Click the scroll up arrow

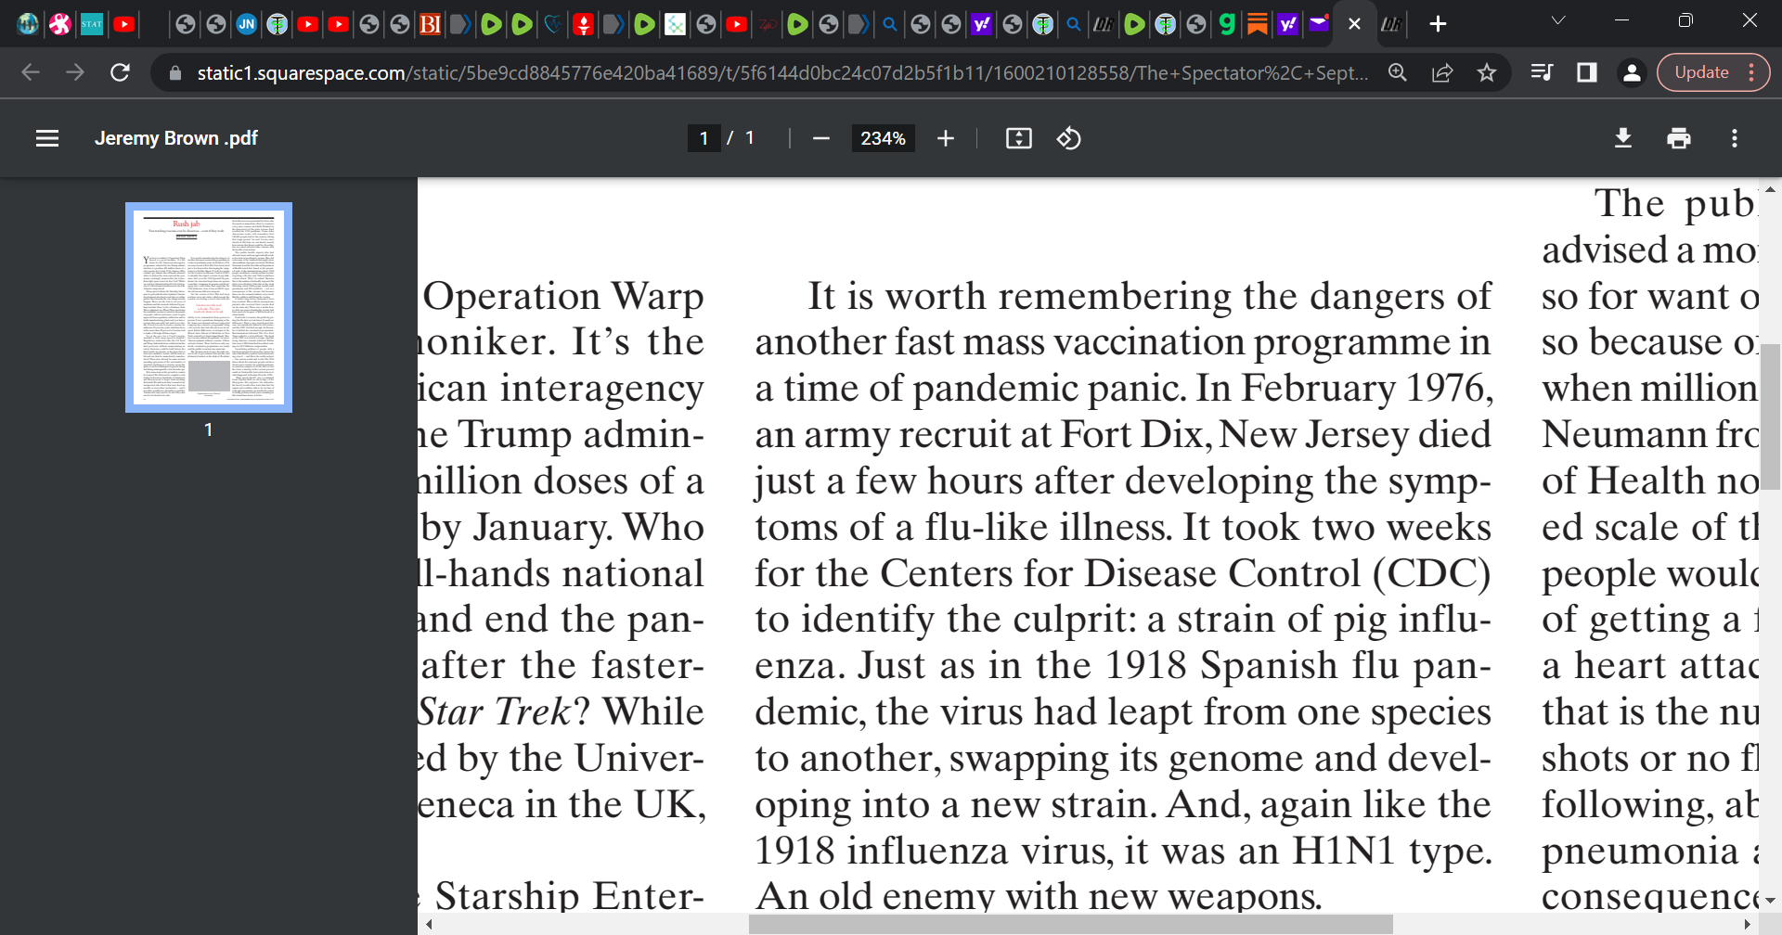coord(1771,188)
